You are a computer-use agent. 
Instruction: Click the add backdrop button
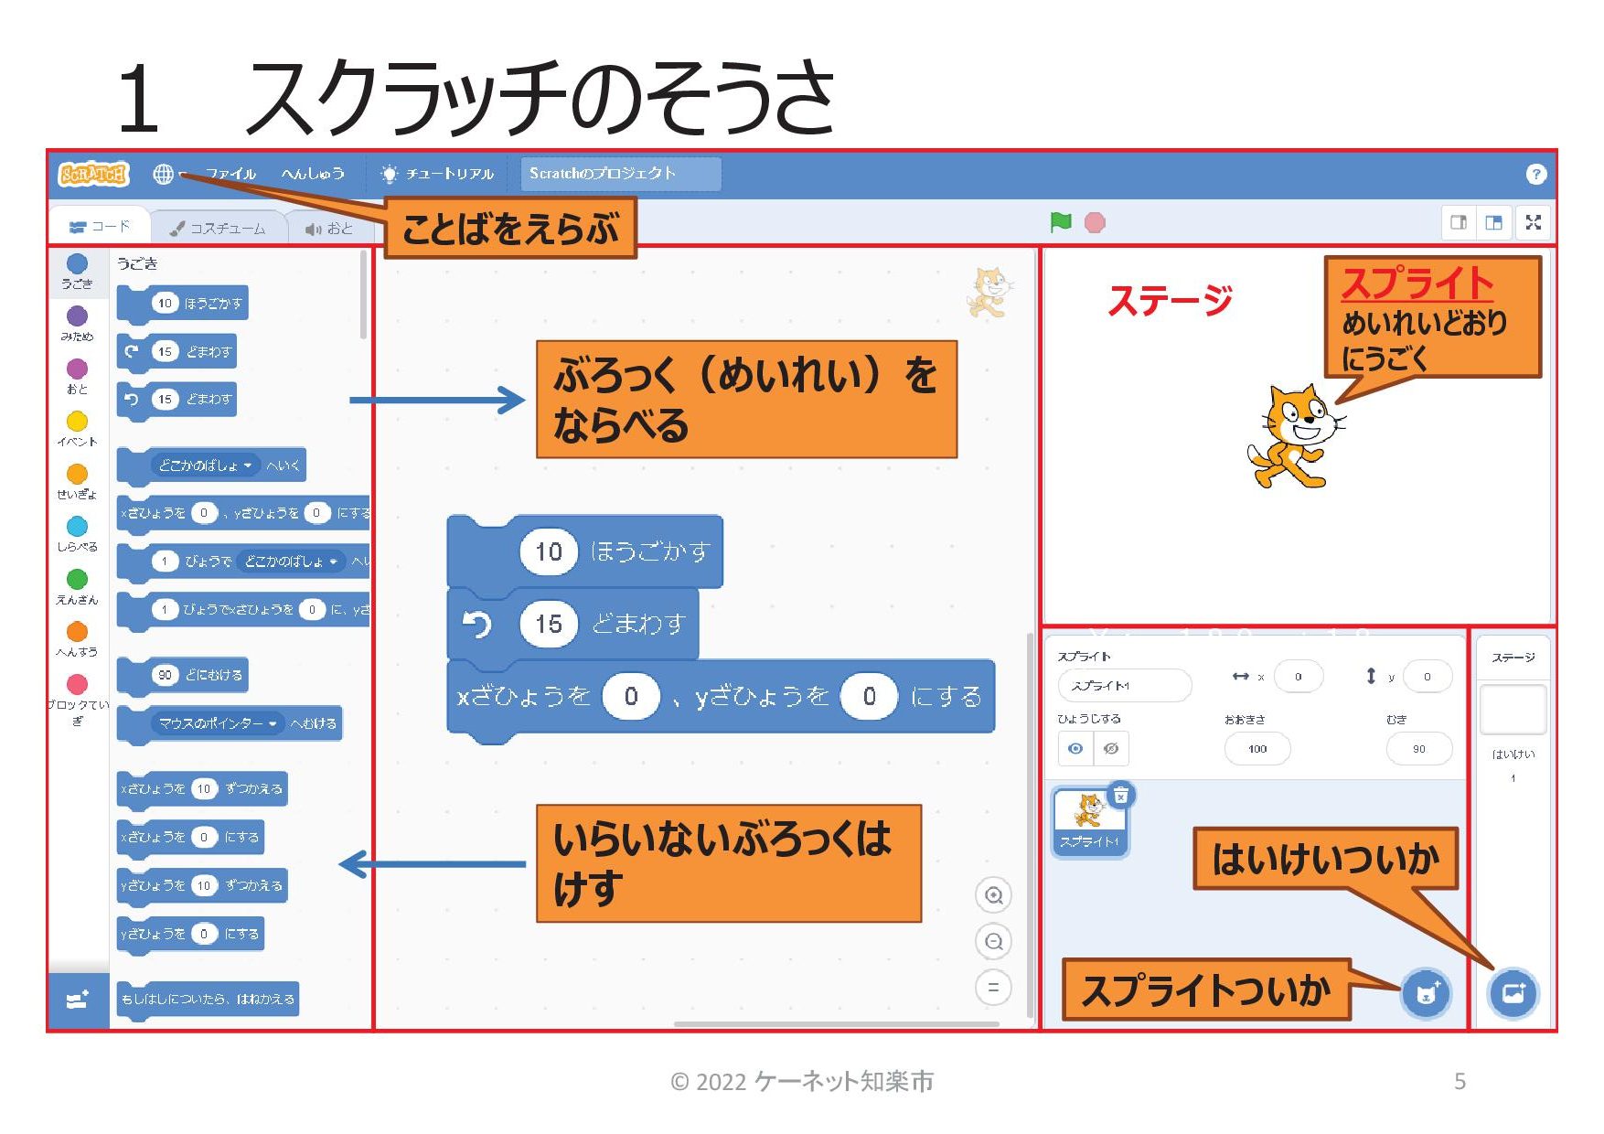click(1513, 993)
